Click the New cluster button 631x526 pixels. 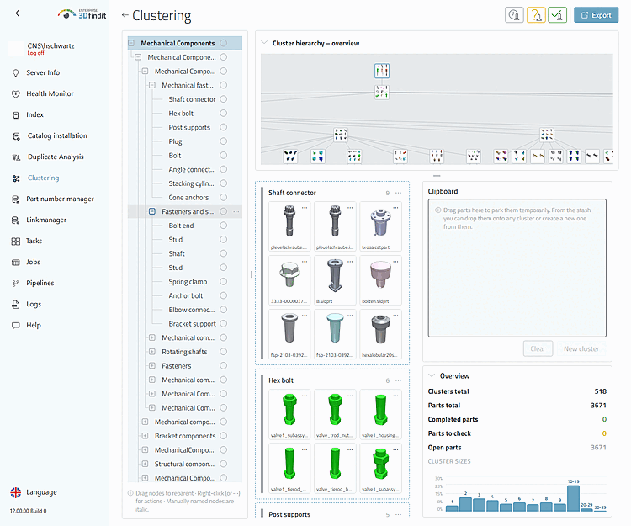[x=581, y=349]
